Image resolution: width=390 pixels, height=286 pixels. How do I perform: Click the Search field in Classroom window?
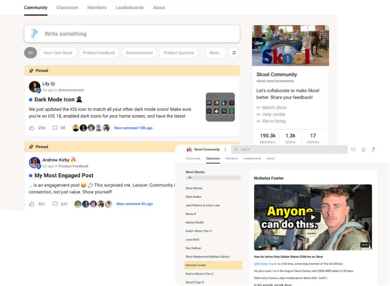289,149
